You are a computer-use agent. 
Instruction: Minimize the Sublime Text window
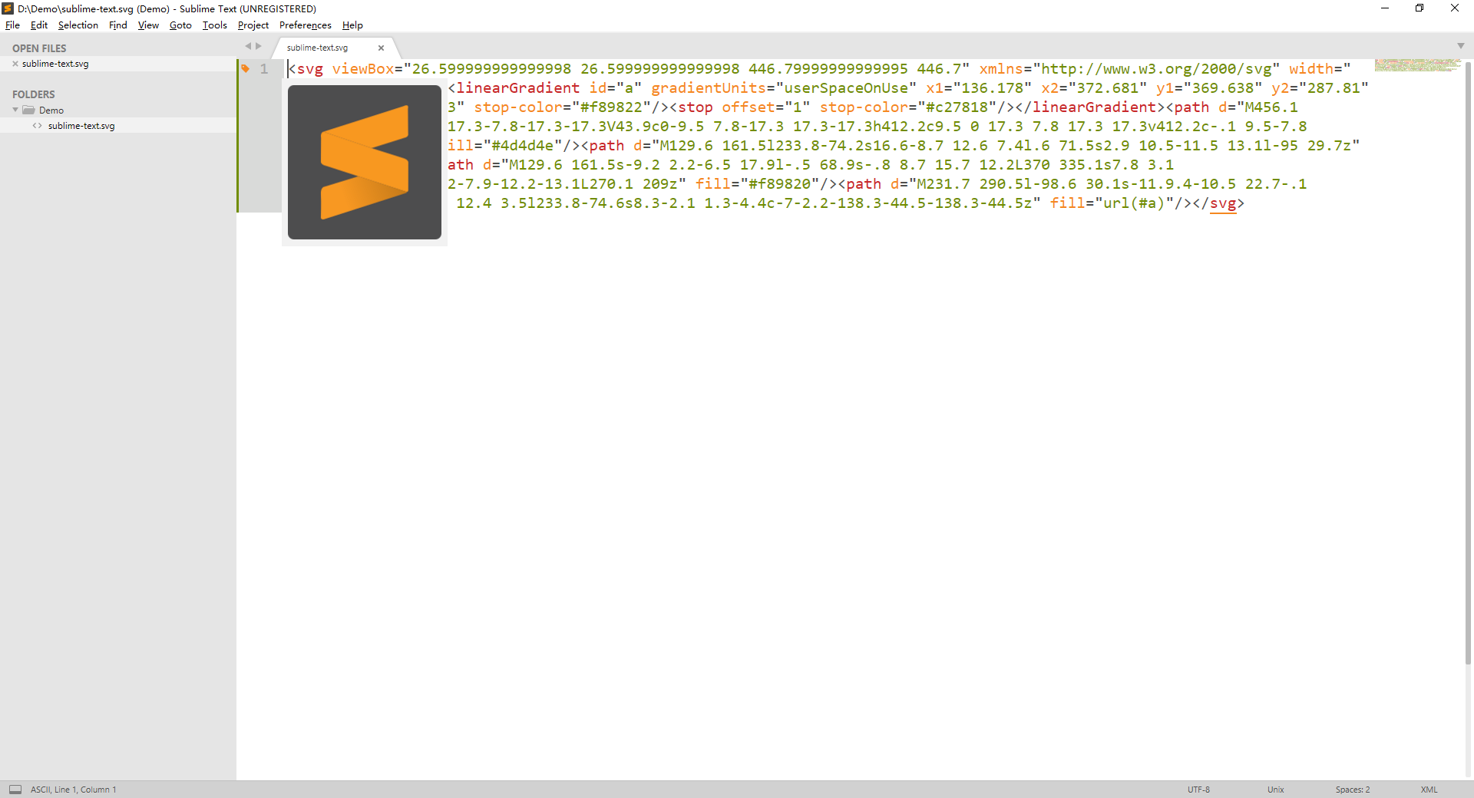pos(1385,8)
